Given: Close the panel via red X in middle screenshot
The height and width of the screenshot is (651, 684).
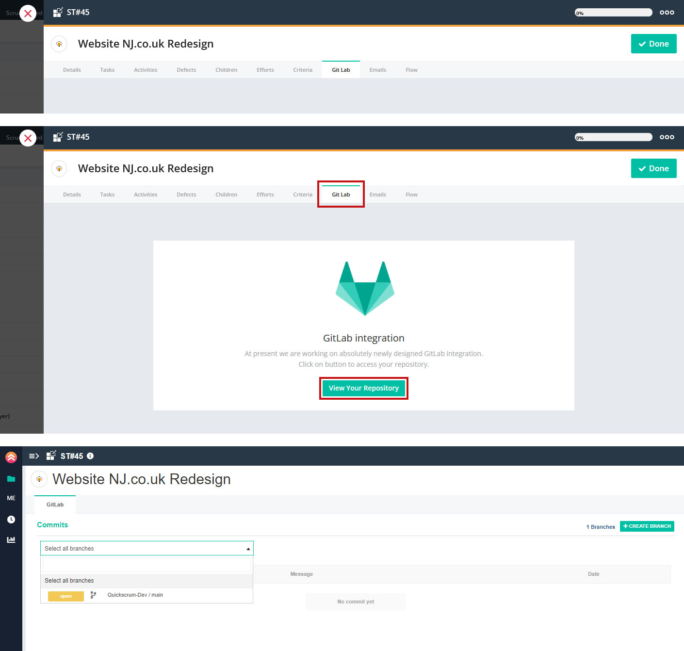Looking at the screenshot, I should click(x=28, y=138).
